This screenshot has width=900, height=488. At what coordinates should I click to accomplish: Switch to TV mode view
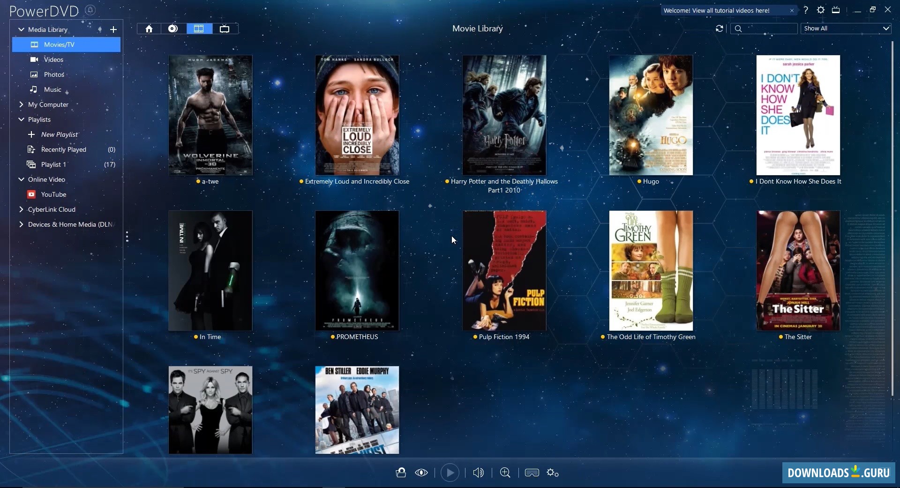[225, 28]
